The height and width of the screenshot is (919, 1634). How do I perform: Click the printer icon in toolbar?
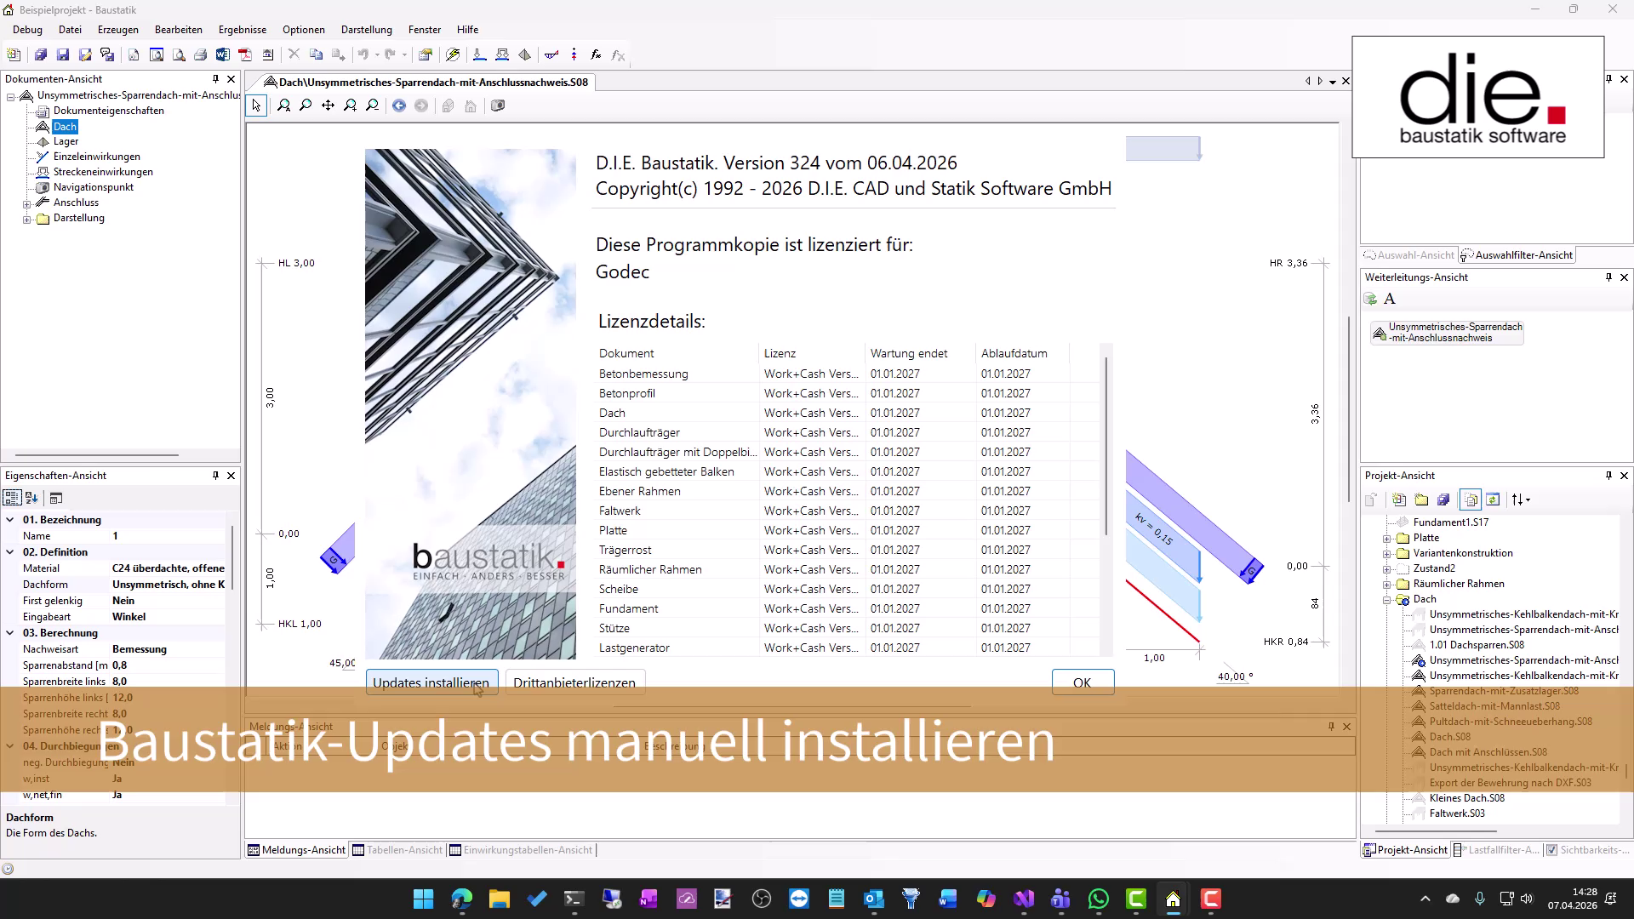(x=201, y=54)
